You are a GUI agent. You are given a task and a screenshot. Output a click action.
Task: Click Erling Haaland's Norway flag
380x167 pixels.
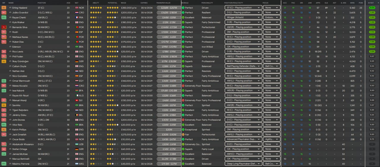pyautogui.click(x=77, y=8)
